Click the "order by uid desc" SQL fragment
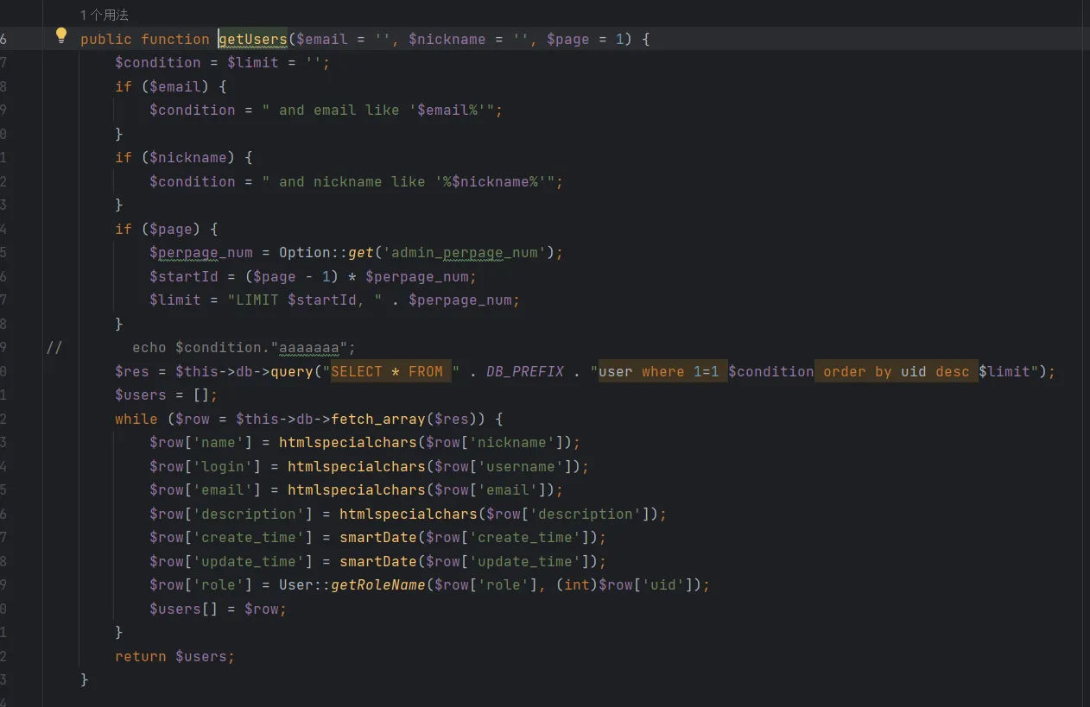 896,371
